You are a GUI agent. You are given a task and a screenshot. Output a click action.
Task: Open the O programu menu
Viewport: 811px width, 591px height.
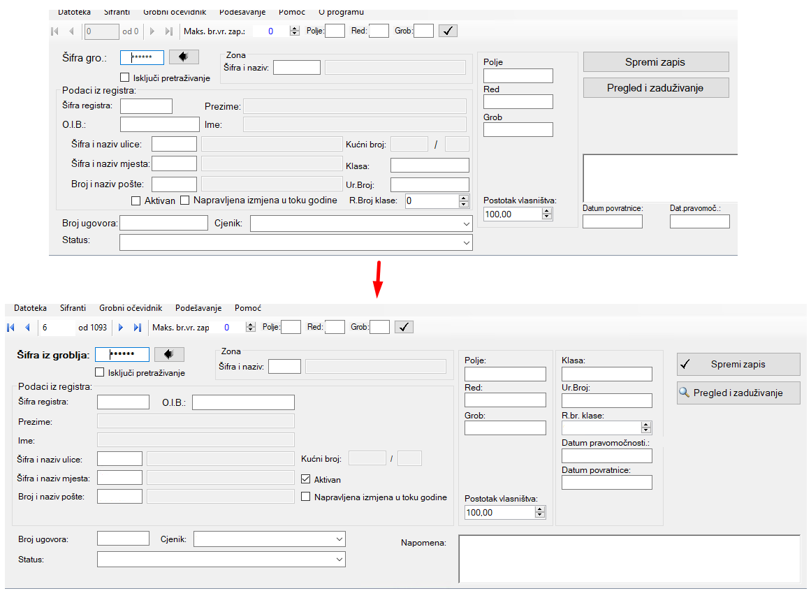(x=341, y=13)
